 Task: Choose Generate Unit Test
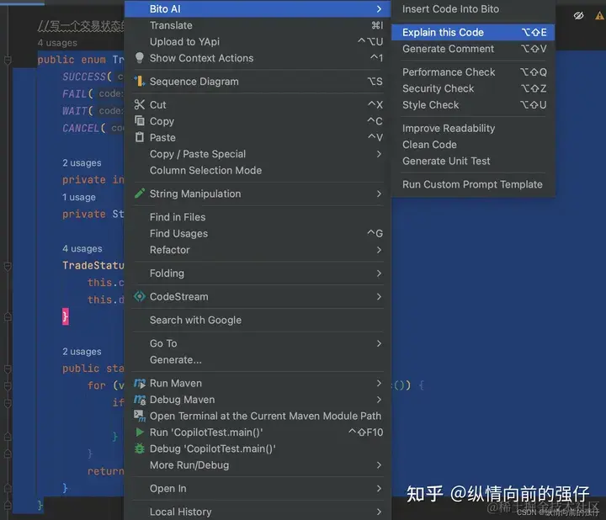click(x=473, y=161)
